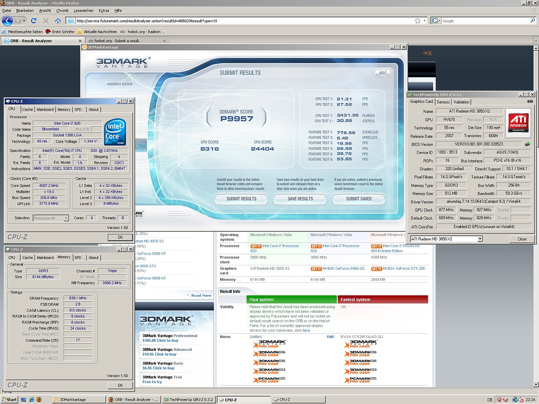The image size is (539, 404).
Task: Click in the Google search box
Action: coord(484,21)
